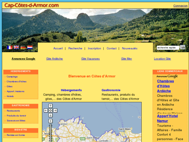189x142 pixels.
Task: Click Lamballe label on the map
Action: pyautogui.click(x=103, y=141)
